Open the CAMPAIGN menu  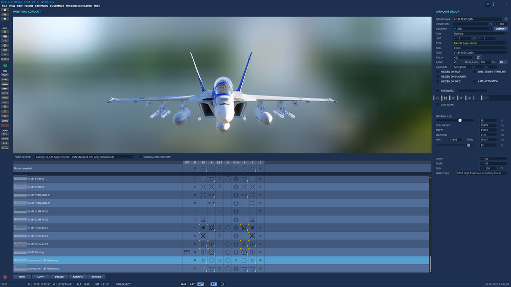41,6
